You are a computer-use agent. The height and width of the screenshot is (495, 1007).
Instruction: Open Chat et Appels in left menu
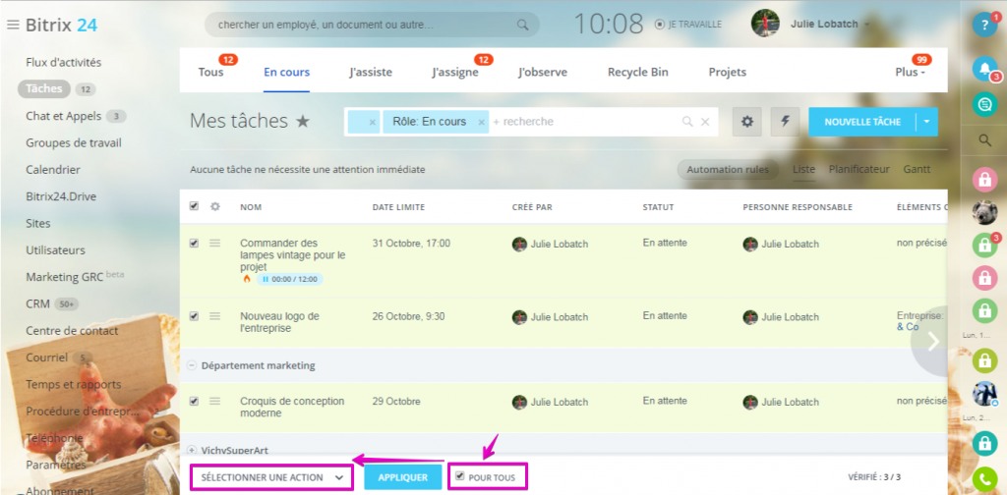(64, 116)
